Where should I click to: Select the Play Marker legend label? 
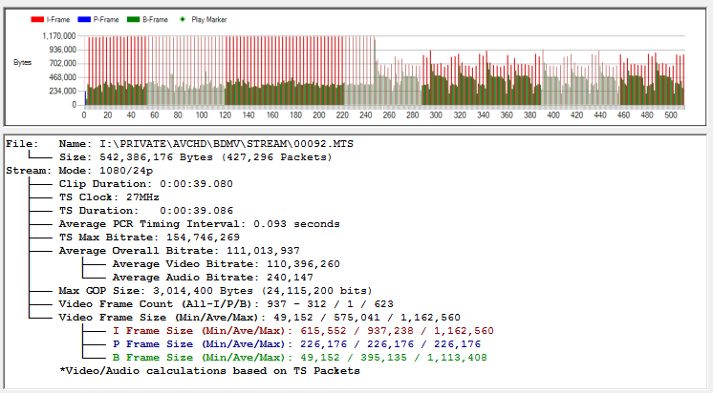[x=209, y=19]
